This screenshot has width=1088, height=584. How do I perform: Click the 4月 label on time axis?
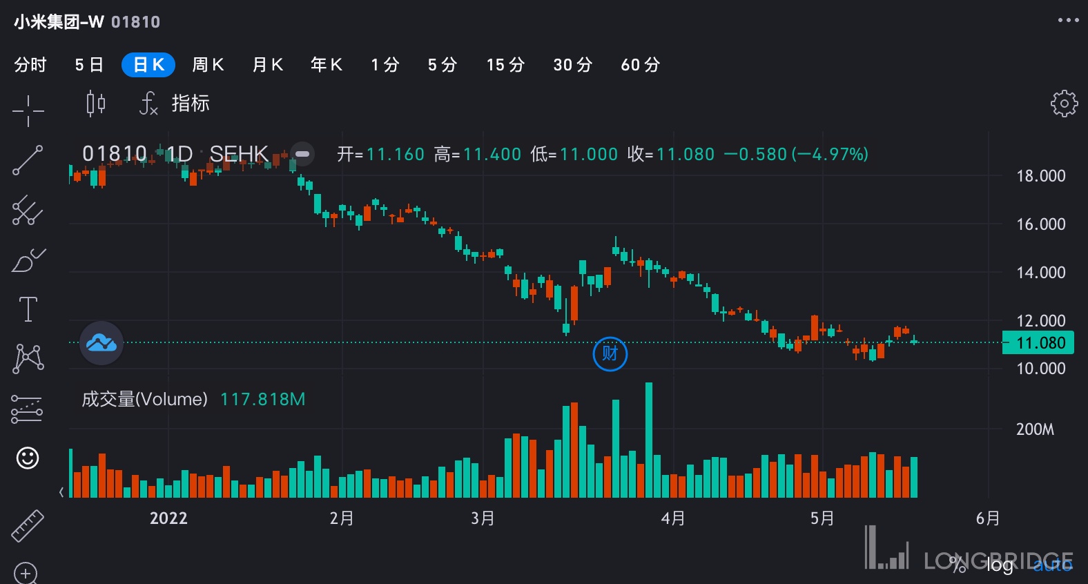click(x=673, y=518)
